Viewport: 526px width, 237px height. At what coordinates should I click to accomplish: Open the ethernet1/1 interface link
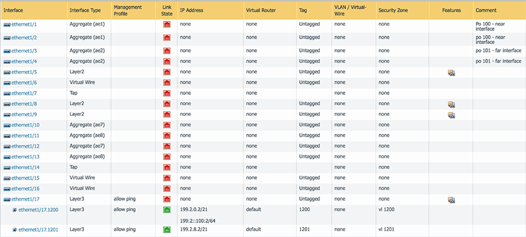click(x=24, y=24)
